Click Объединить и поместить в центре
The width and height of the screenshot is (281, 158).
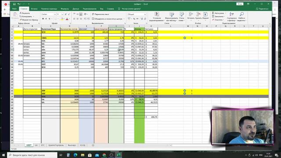click(107, 18)
